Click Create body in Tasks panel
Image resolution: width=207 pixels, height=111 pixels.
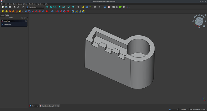[7, 24]
